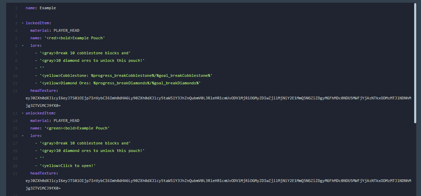
Task: Collapse the lore block on line 16
Action: [23, 136]
